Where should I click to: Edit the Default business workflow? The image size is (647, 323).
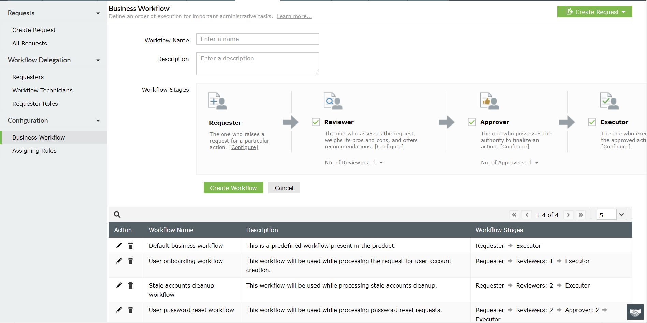pyautogui.click(x=119, y=245)
